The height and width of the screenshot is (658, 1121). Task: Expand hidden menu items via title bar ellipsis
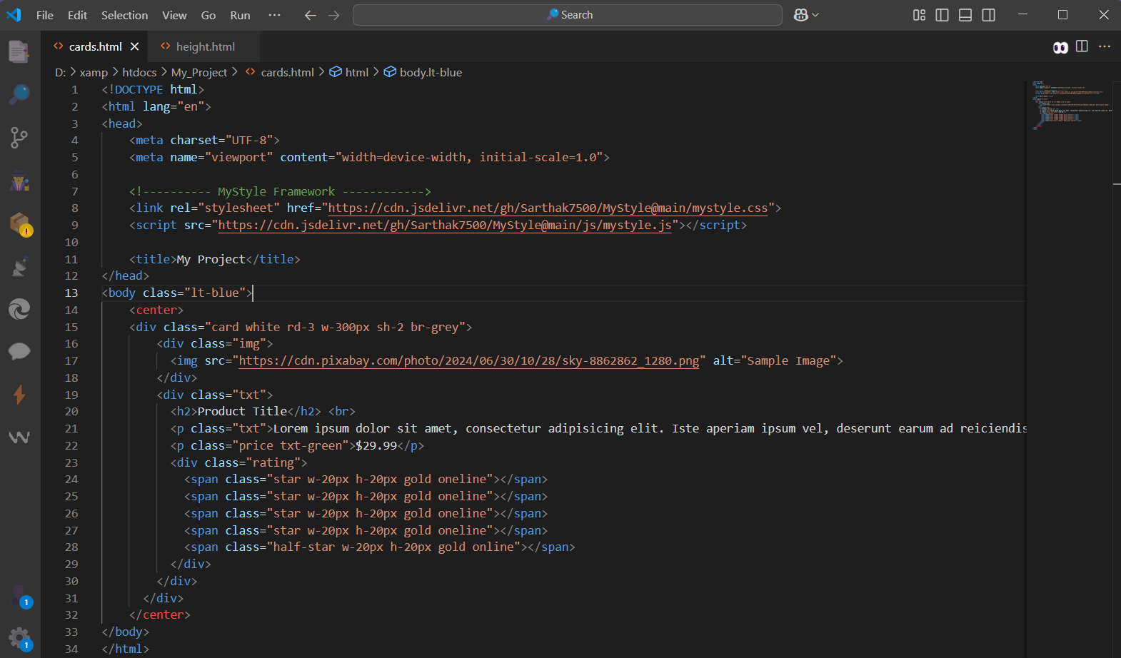click(x=274, y=15)
